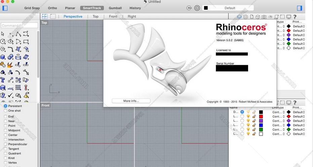Open the help question mark icon
This screenshot has height=167, width=313.
pyautogui.click(x=295, y=17)
